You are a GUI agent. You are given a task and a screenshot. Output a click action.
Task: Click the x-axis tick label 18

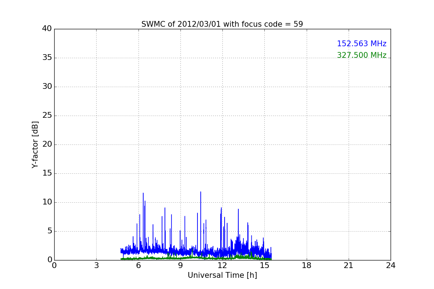click(307, 266)
